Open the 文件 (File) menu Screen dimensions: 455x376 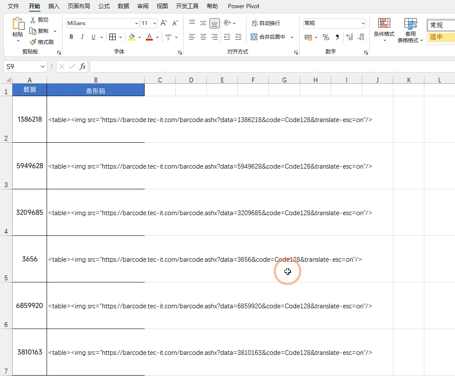click(13, 6)
